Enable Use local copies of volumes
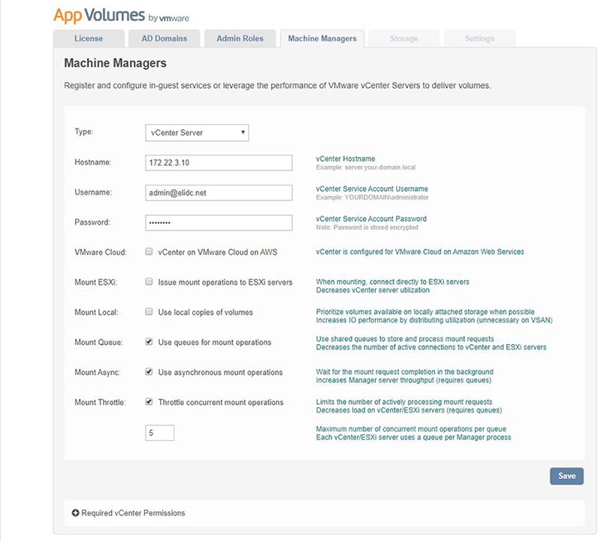601x541 pixels. click(149, 313)
